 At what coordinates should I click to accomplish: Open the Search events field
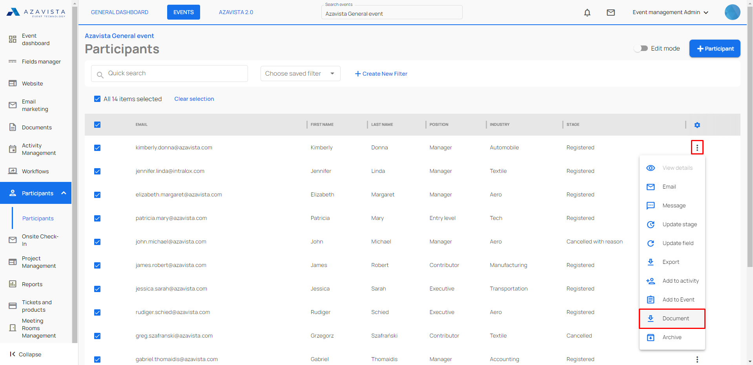click(392, 13)
